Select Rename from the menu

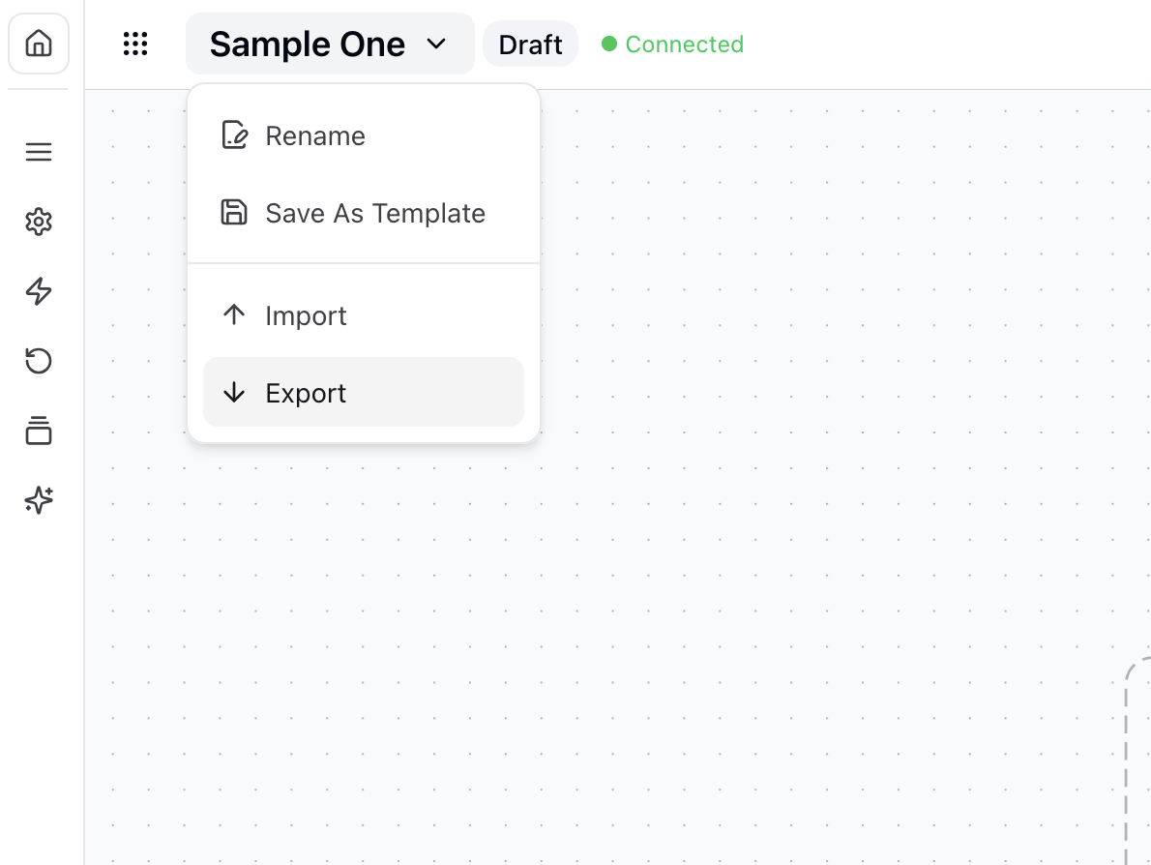tap(315, 136)
